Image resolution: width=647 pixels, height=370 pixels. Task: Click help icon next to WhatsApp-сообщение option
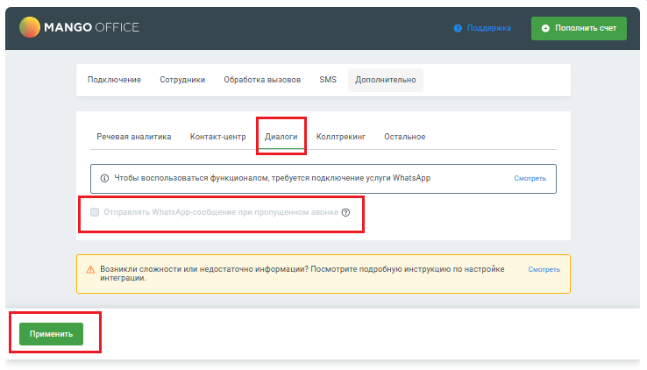[x=345, y=212]
